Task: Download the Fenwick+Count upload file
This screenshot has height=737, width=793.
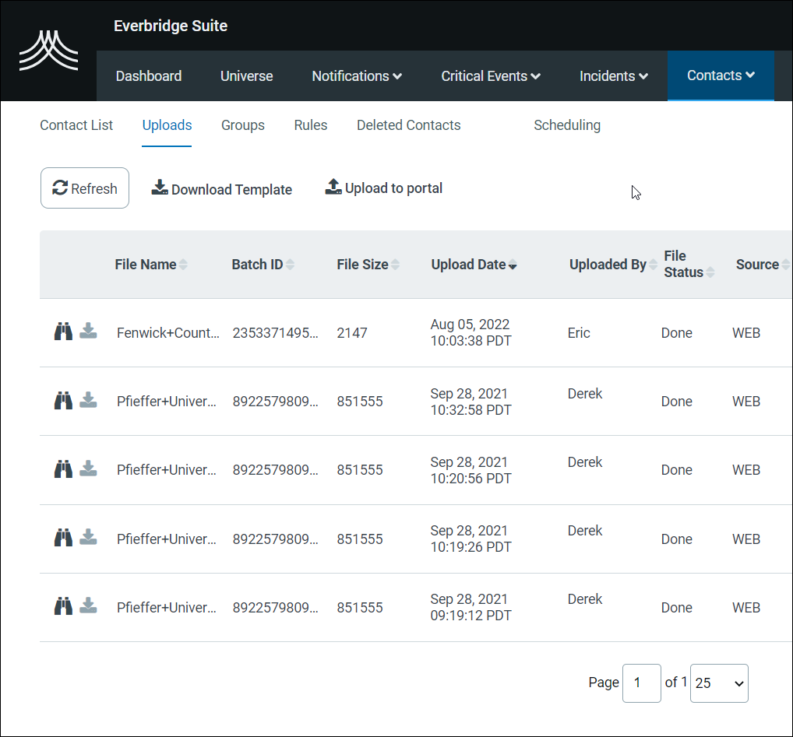Action: tap(89, 332)
